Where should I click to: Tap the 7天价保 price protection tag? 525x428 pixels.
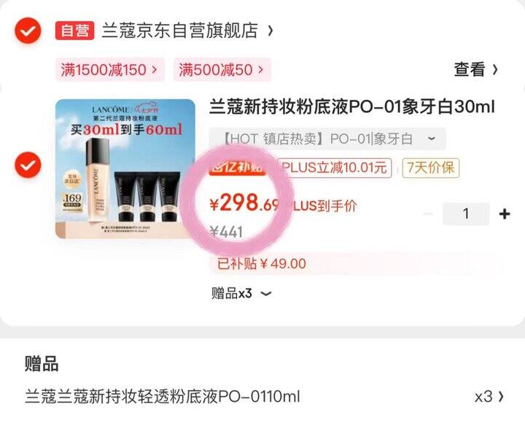point(431,168)
